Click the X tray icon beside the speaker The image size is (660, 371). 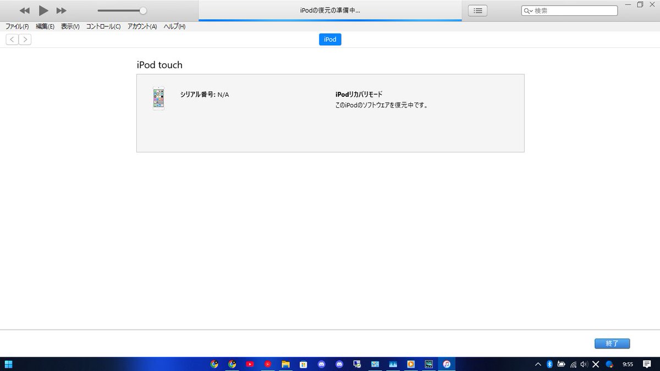click(596, 364)
